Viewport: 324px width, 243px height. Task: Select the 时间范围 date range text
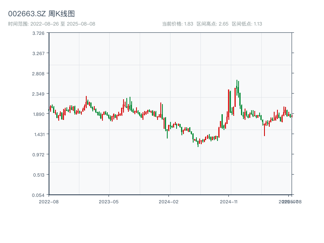[x=51, y=24]
